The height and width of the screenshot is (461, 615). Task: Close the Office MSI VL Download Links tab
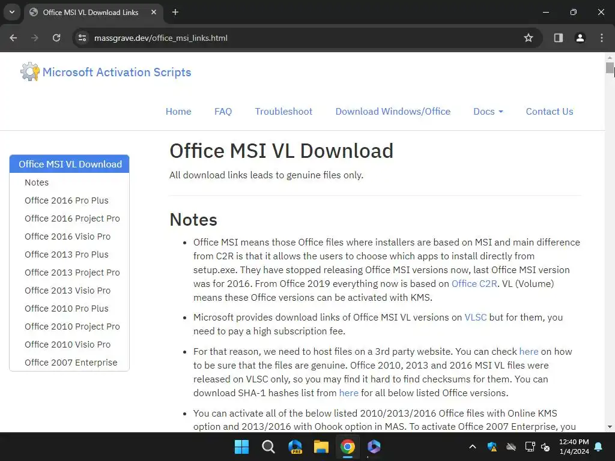[154, 12]
